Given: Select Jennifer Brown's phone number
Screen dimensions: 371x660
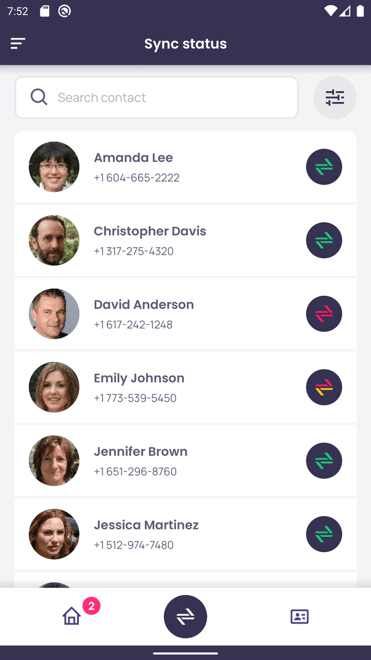Looking at the screenshot, I should click(x=135, y=472).
